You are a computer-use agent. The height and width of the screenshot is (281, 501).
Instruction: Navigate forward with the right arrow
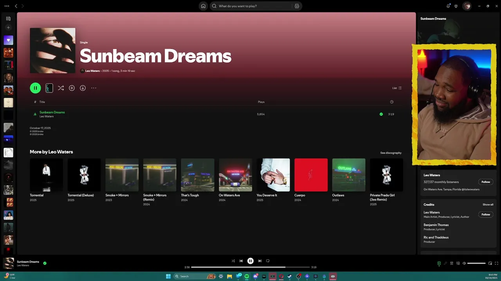click(23, 6)
